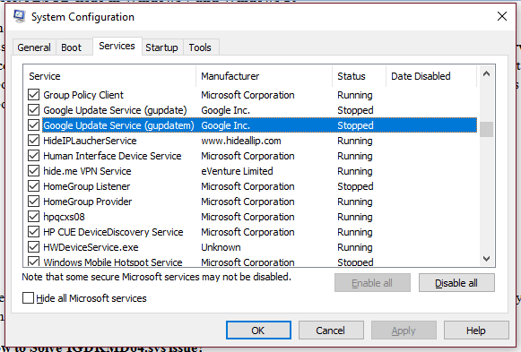
Task: Click the scroll down arrow in services list
Action: click(x=486, y=259)
